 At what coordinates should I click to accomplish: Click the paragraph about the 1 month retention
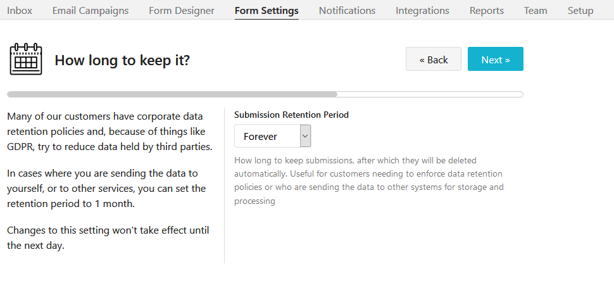(106, 188)
